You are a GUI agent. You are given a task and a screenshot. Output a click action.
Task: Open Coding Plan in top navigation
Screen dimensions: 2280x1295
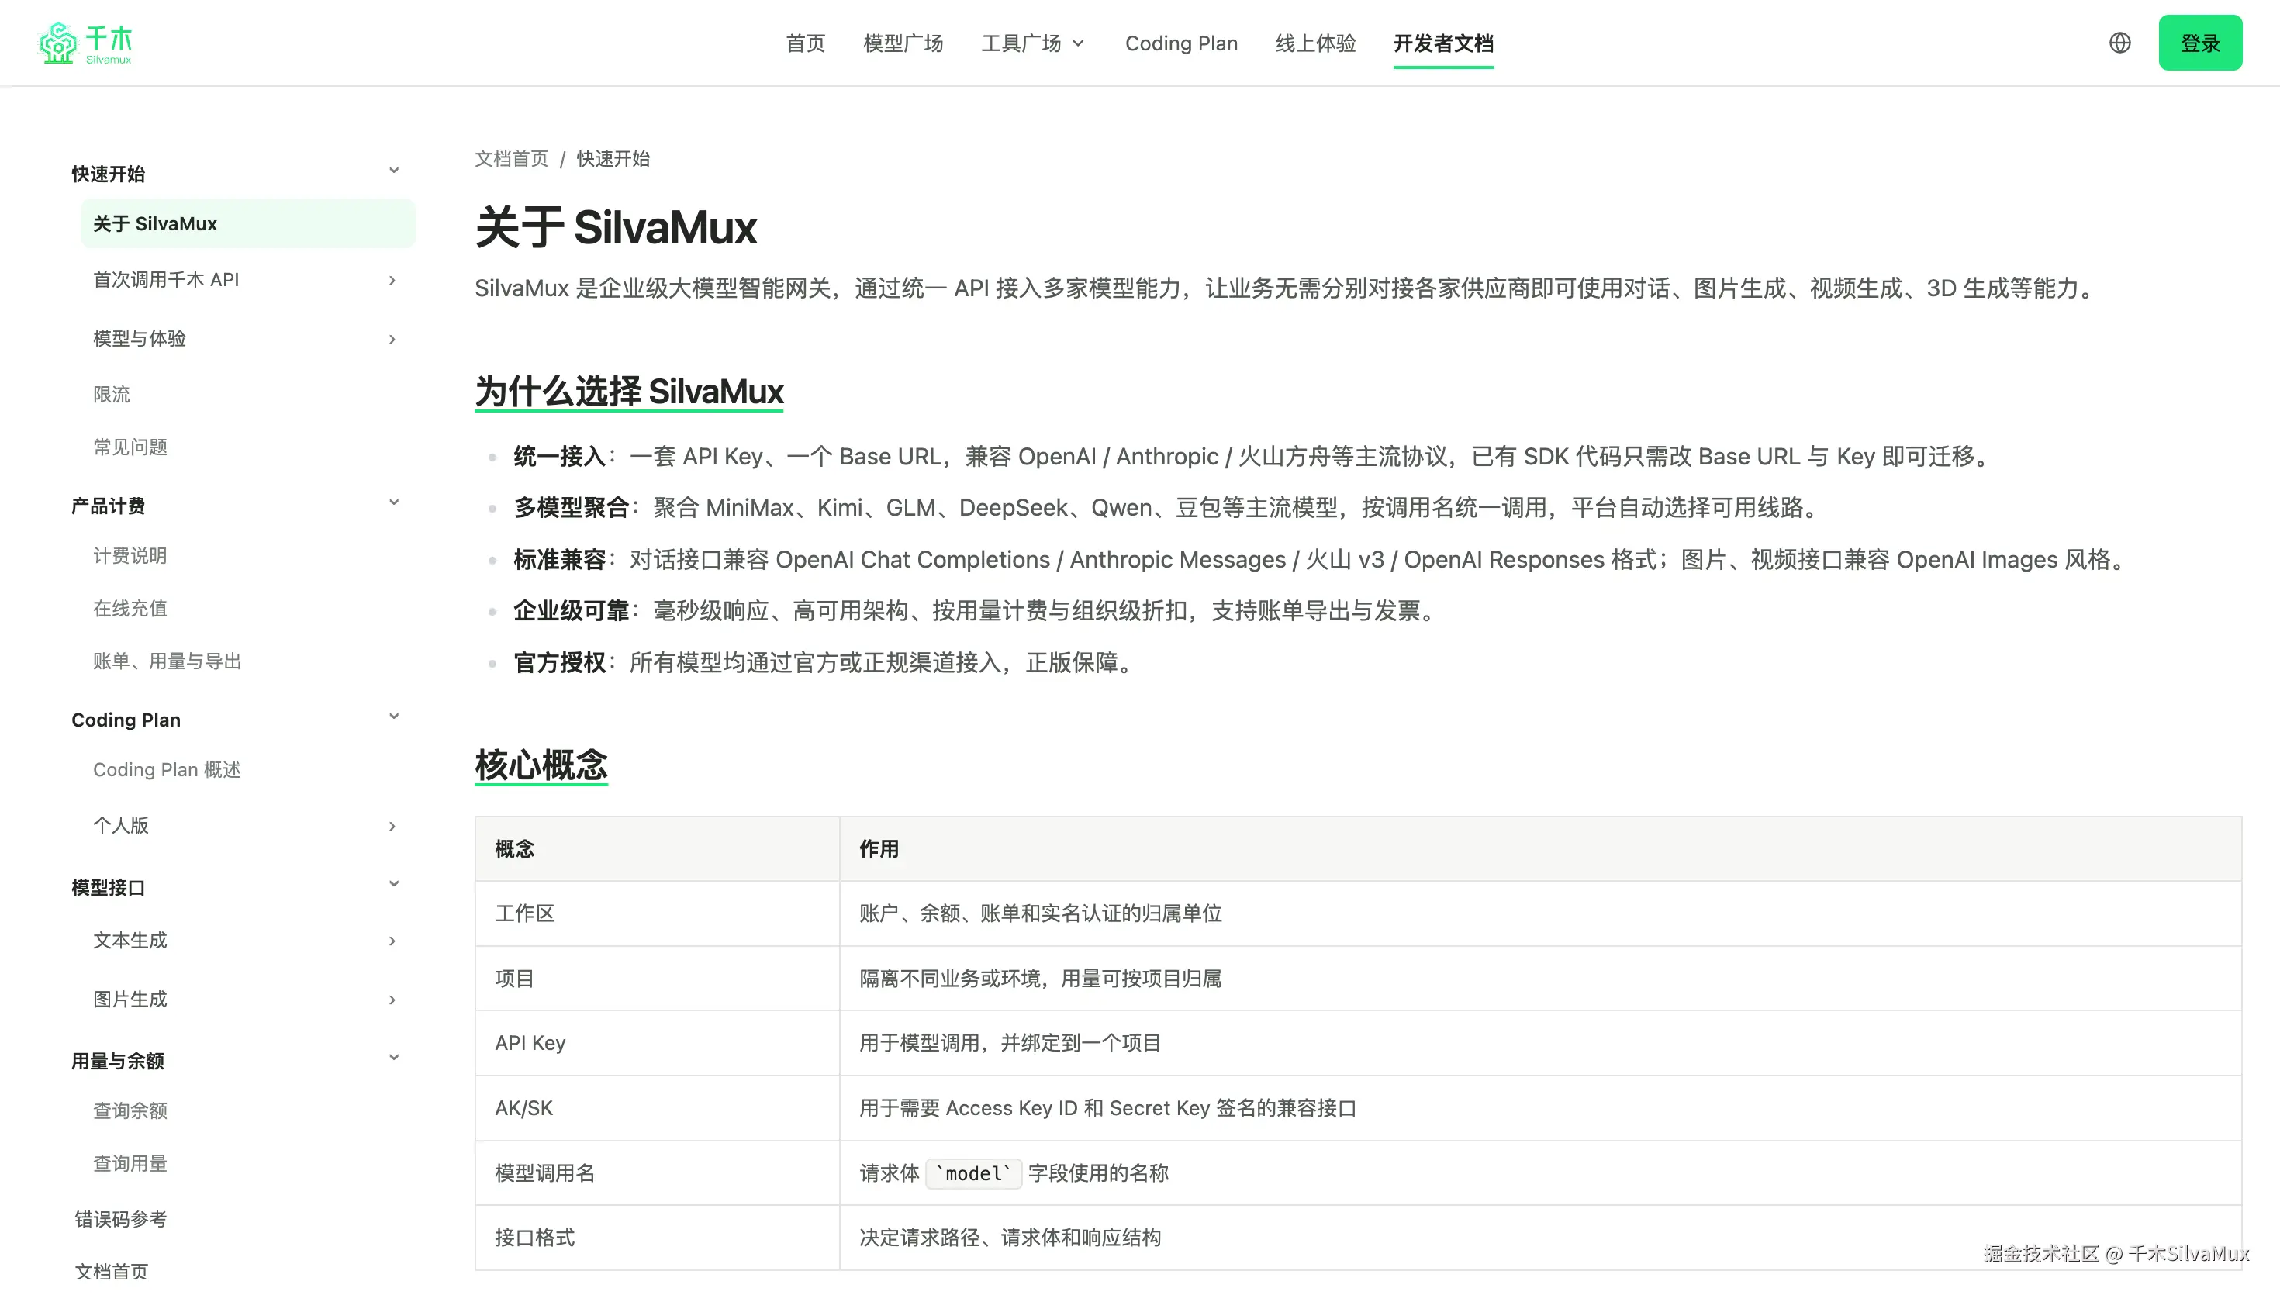tap(1181, 43)
